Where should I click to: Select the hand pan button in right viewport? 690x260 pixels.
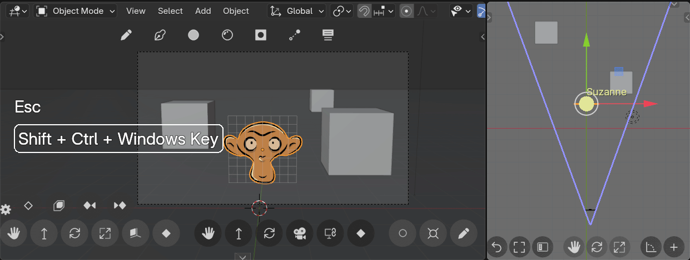(x=574, y=247)
